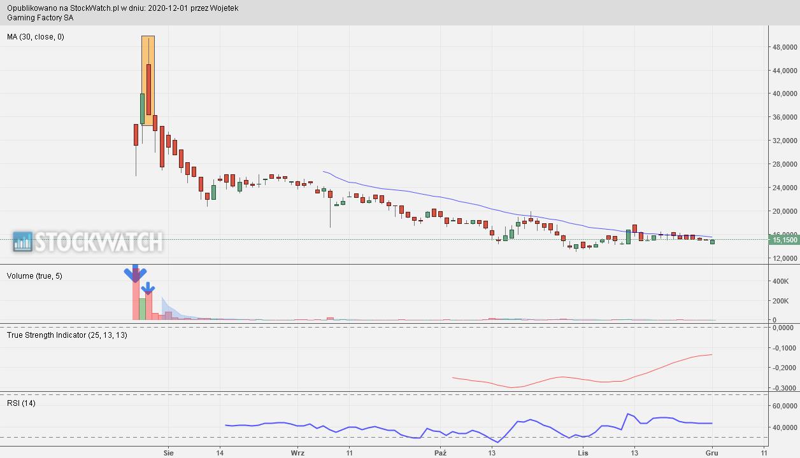Click the 13 date label after Paź
800x458 pixels.
(492, 453)
